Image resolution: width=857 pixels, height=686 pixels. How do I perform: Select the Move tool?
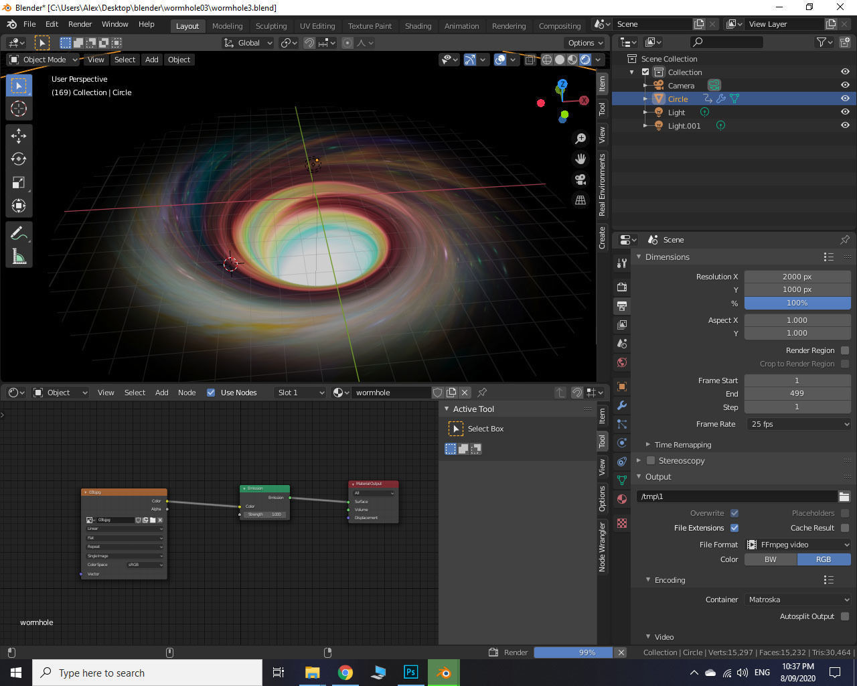[x=19, y=136]
